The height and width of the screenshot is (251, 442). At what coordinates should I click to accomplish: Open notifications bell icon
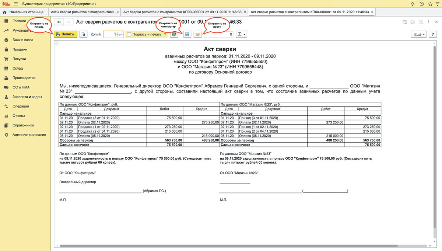412,4
